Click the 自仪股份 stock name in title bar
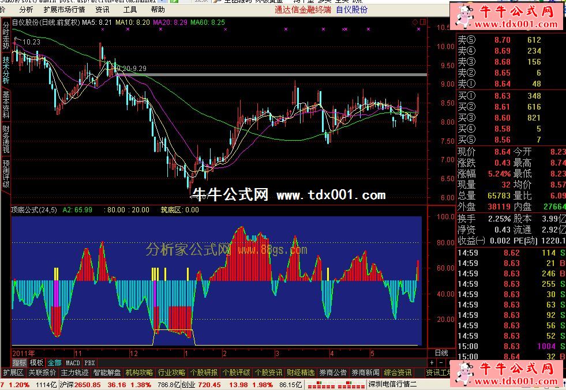Screen dimensions: 566x390 tap(351, 10)
